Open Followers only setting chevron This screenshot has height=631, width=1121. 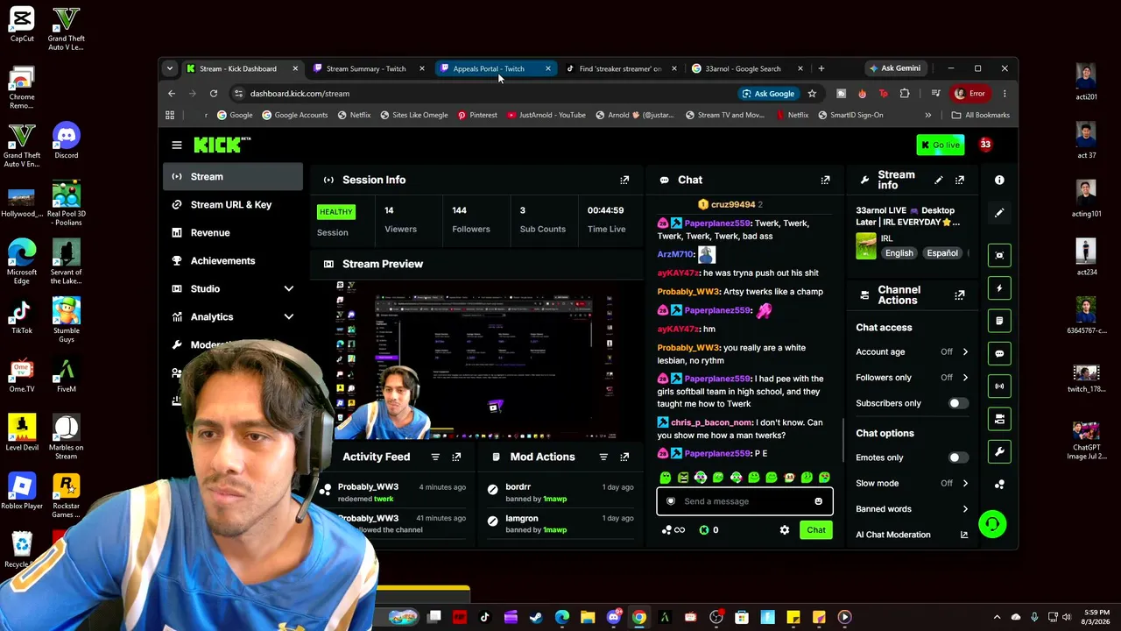965,378
